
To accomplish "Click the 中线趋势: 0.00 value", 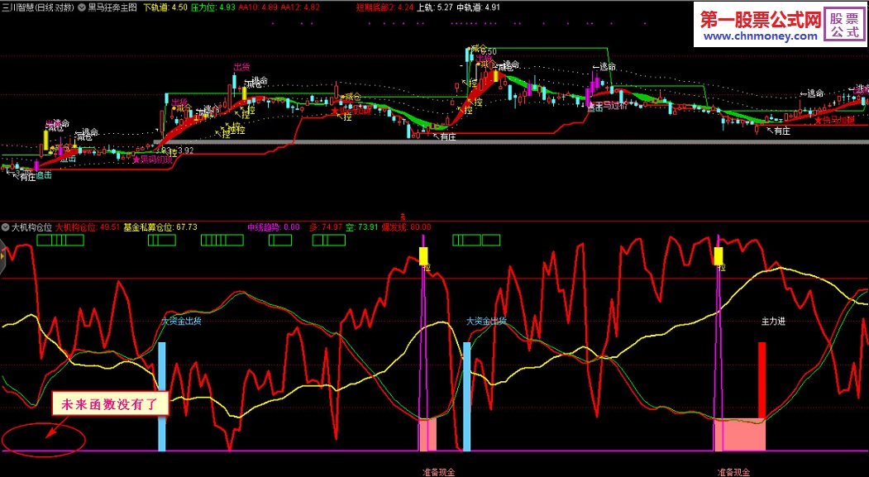I will coord(273,227).
